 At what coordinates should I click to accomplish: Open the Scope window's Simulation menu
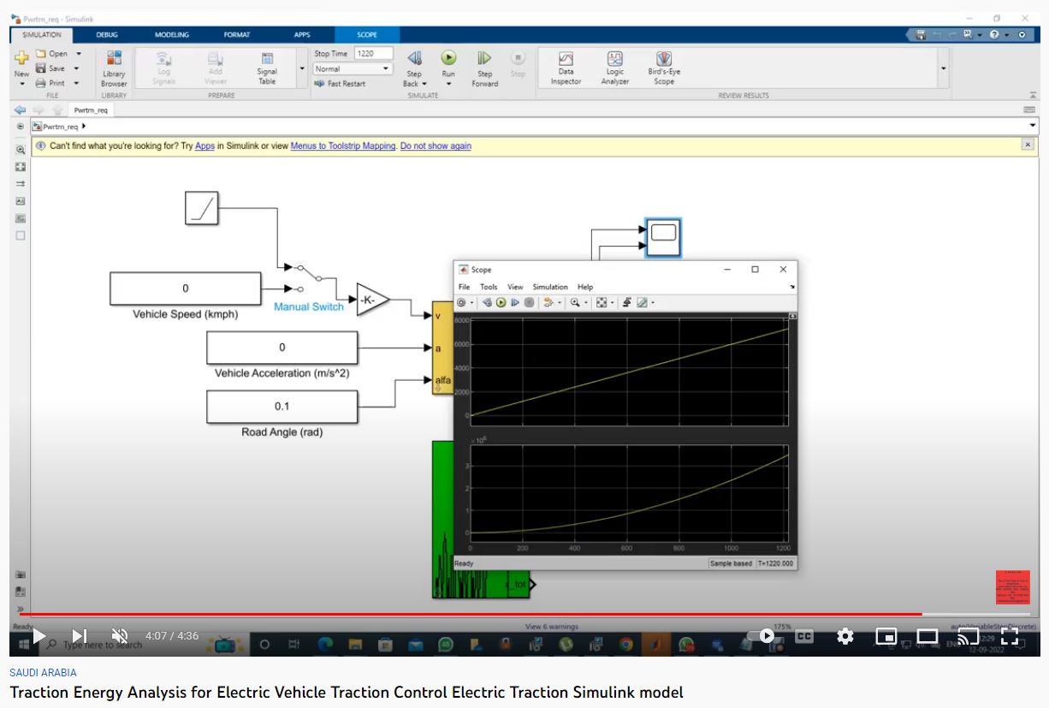click(x=549, y=287)
